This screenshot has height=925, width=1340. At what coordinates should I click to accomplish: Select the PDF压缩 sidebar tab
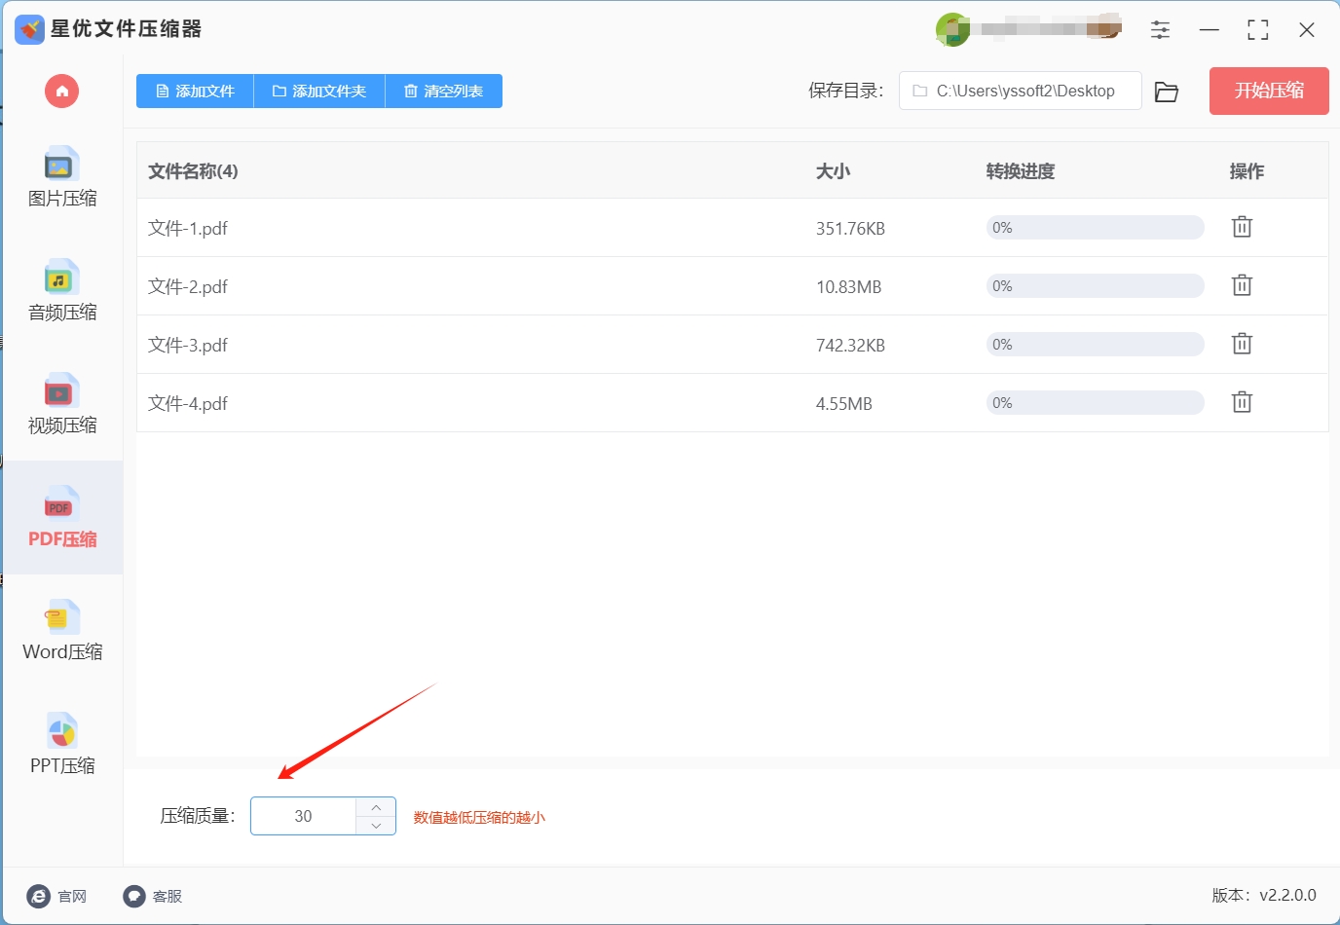click(x=62, y=518)
